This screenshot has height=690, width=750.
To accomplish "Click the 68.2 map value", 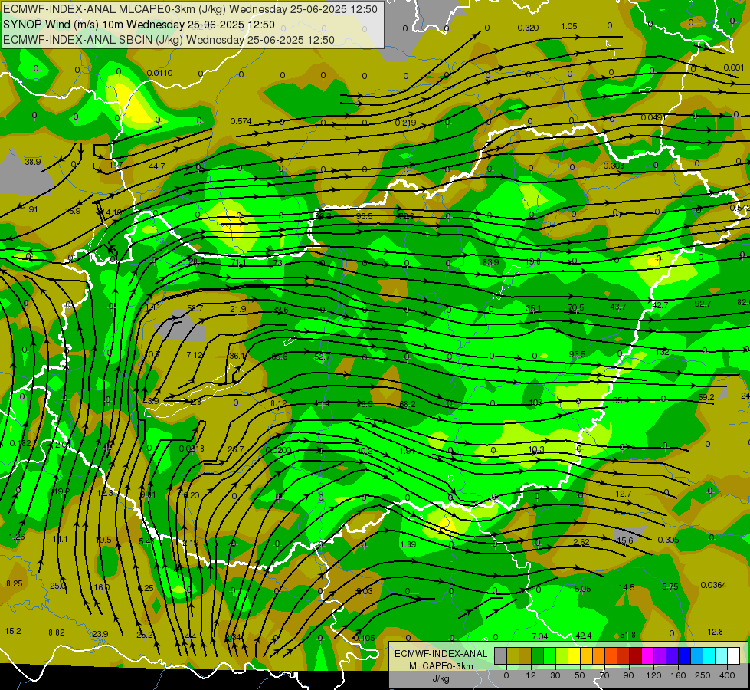I will click(x=408, y=404).
